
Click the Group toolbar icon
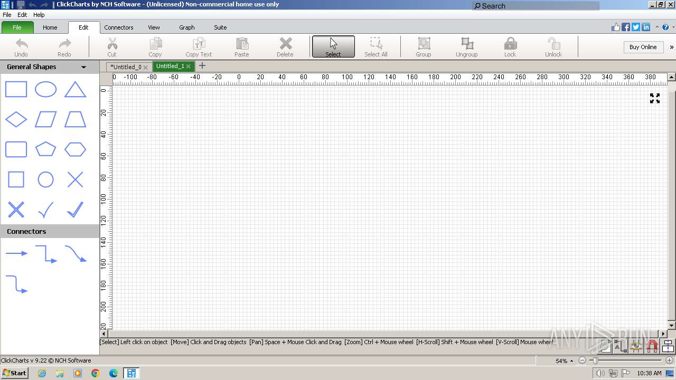pyautogui.click(x=424, y=47)
